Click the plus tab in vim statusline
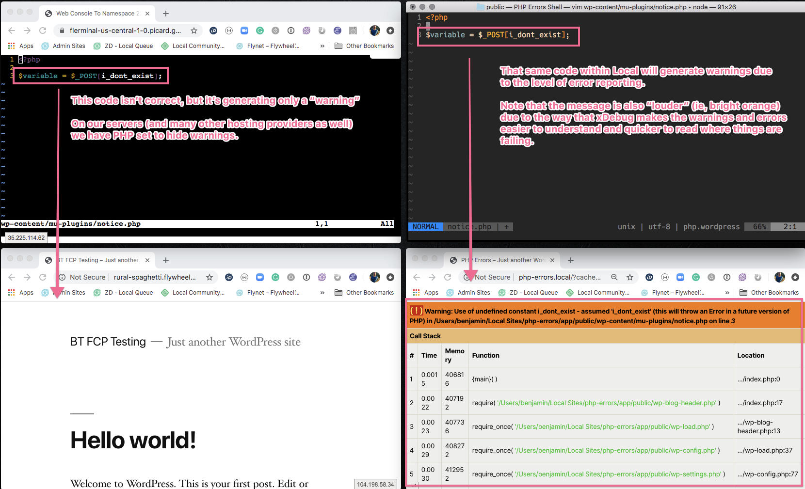Screen dimensions: 805x489 506,227
